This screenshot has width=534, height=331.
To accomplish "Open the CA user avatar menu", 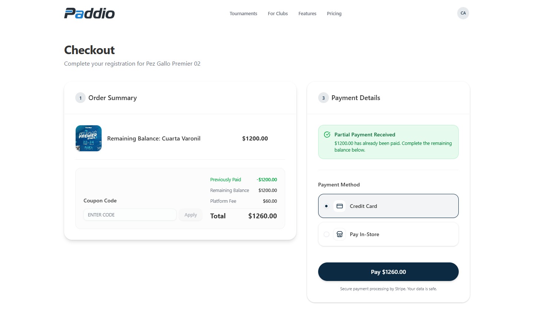I will coord(463,13).
